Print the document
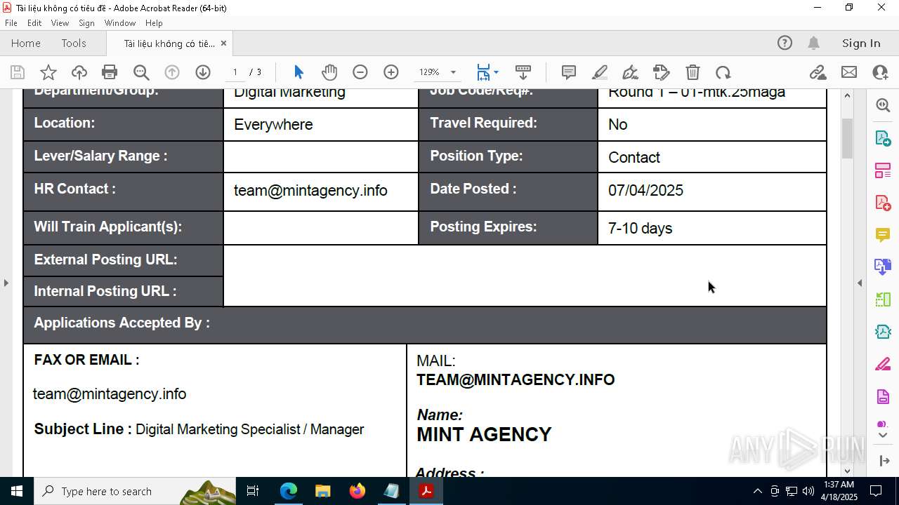Viewport: 899px width, 505px height. tap(110, 72)
